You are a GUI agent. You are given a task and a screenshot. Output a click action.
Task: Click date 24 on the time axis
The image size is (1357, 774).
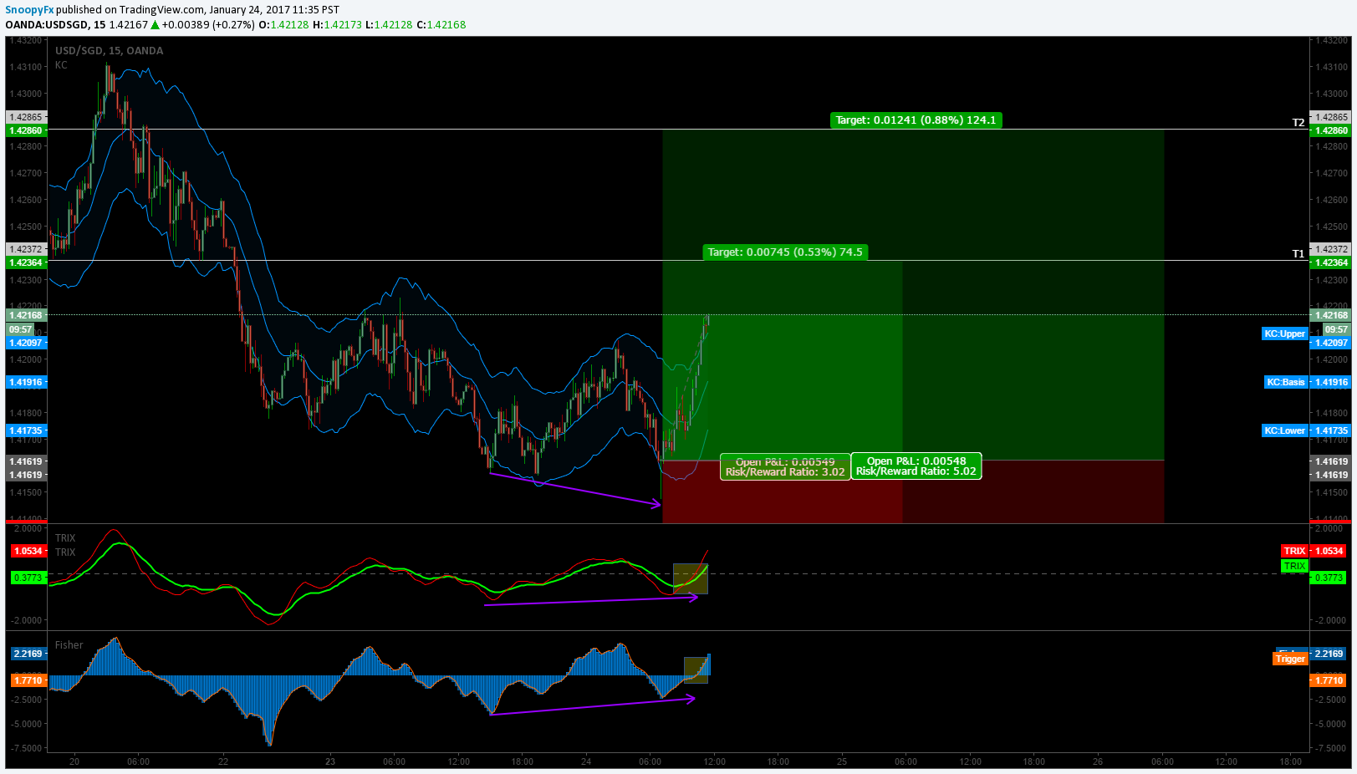(x=586, y=761)
